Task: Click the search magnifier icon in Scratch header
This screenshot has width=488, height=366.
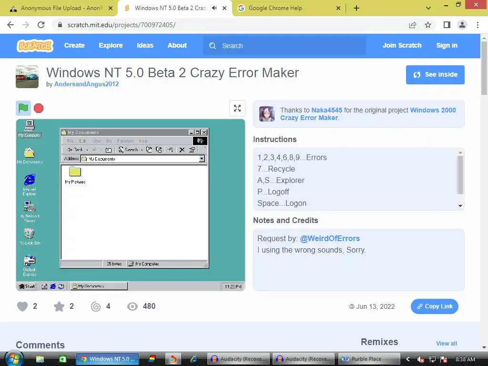Action: pos(213,46)
